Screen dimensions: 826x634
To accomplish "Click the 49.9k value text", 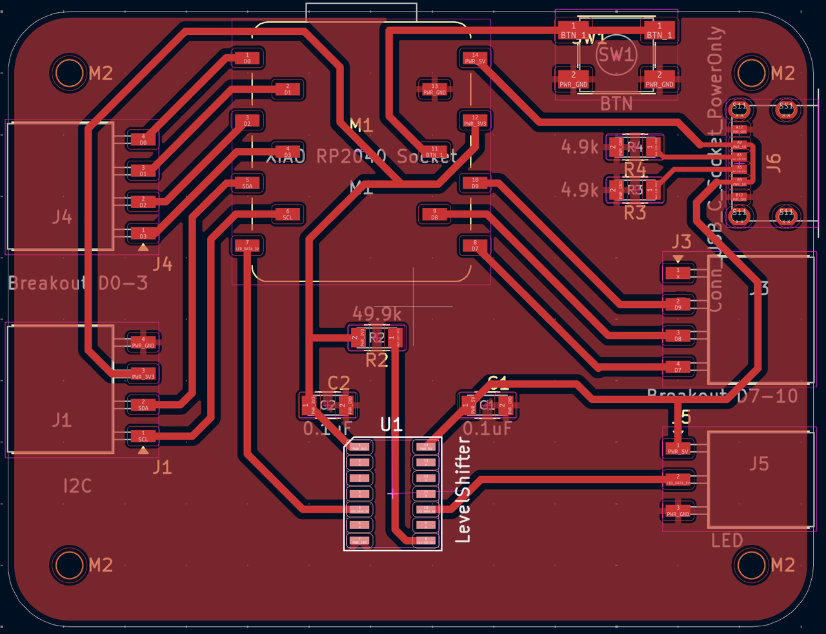I will click(x=377, y=314).
